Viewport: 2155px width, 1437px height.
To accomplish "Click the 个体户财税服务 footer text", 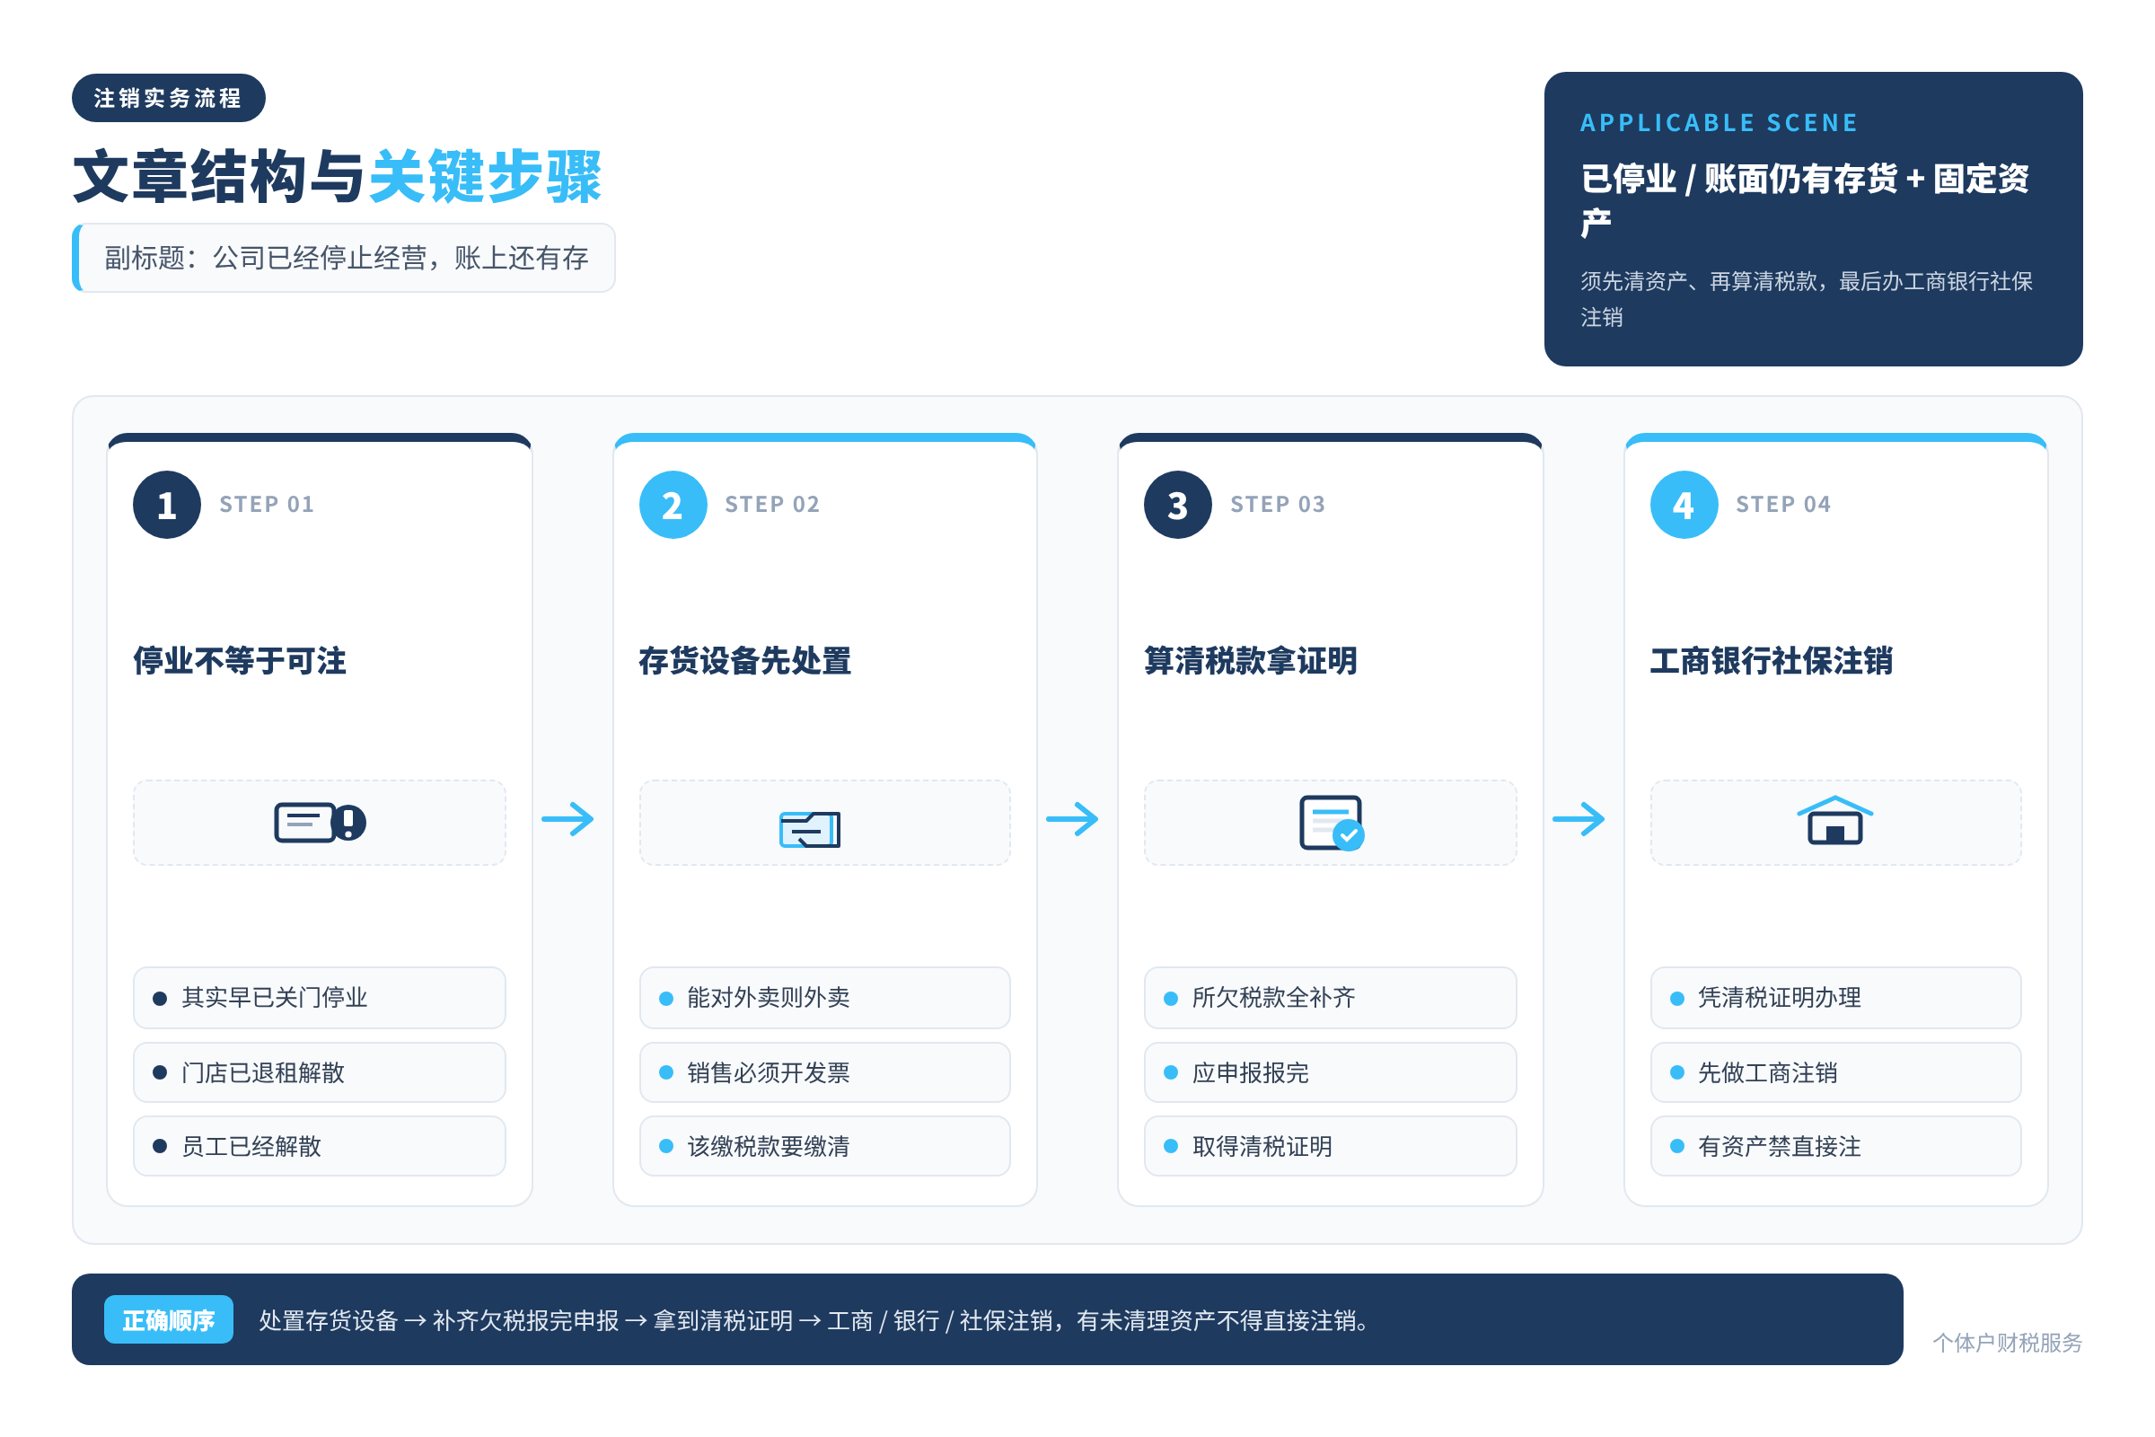I will point(2007,1343).
